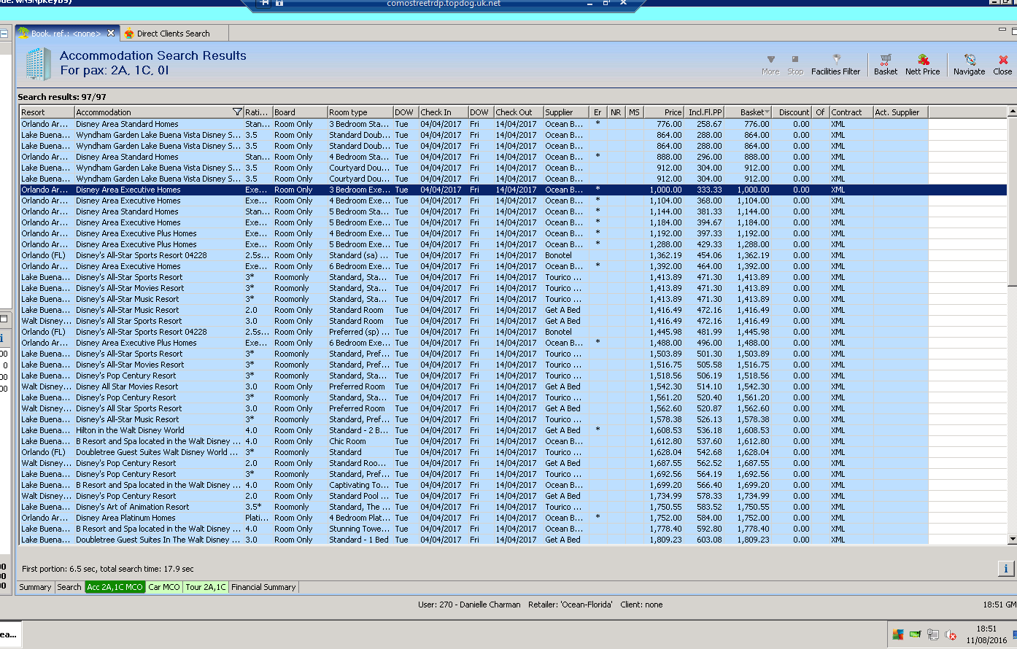This screenshot has width=1017, height=649.
Task: Click the colourful flag icon in the system tray
Action: pos(898,635)
